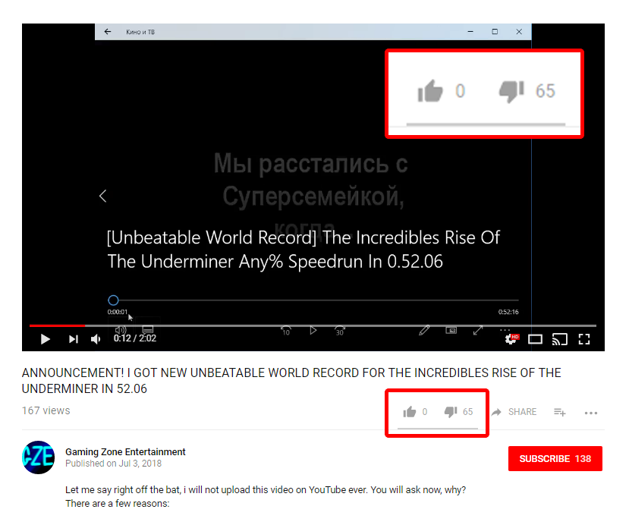Share the video
The height and width of the screenshot is (525, 629).
(514, 412)
